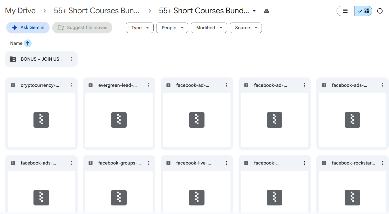Open the view details info icon
The width and height of the screenshot is (389, 214).
(x=380, y=11)
